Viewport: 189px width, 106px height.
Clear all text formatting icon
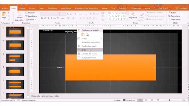75,14
